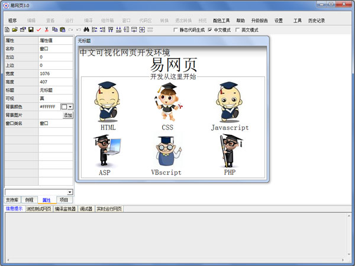Expand the combo box below the property grid
This screenshot has width=355, height=266.
click(x=70, y=192)
